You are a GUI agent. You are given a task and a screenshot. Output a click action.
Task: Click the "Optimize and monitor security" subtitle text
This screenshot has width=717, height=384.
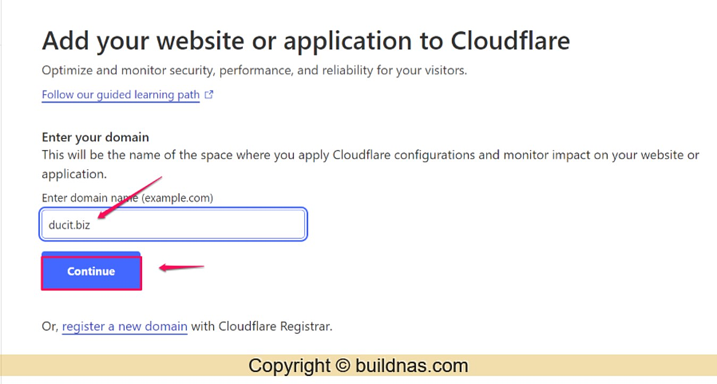[254, 70]
